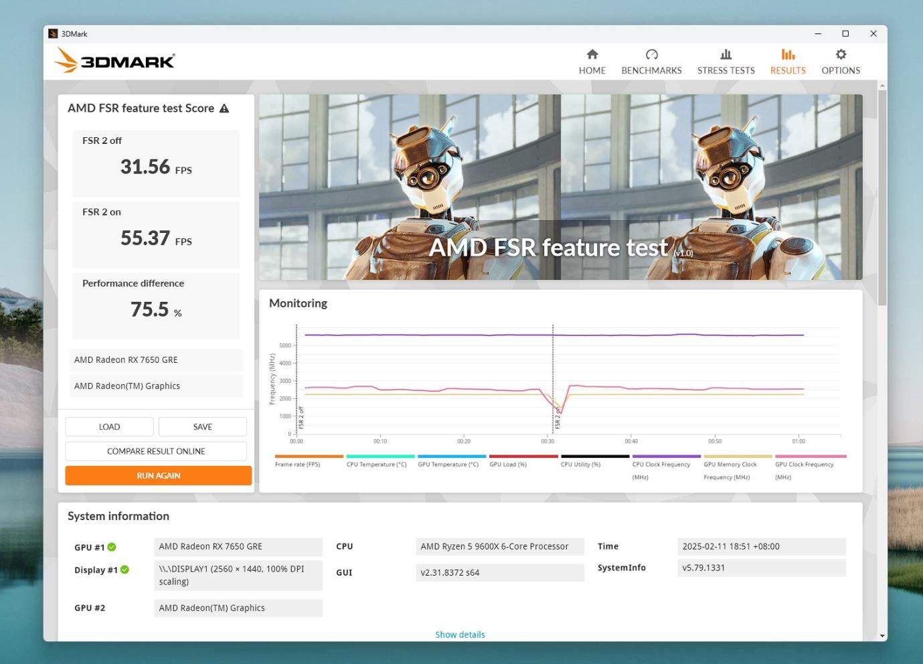The image size is (923, 664).
Task: Click AMD Radeon RX 7650 GRE under score
Action: (x=156, y=360)
